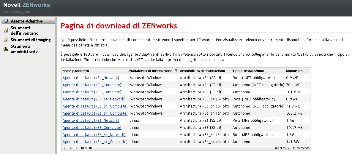The image size is (352, 154).
Task: Sort by Tipo di installazione header
Action: 248,71
